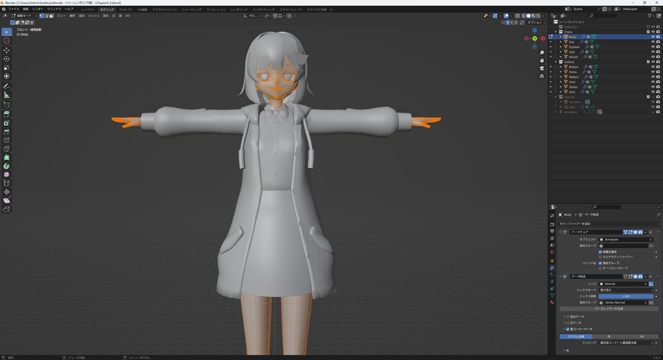Select the Annotate pencil tool
This screenshot has width=663, height=360.
click(x=6, y=86)
